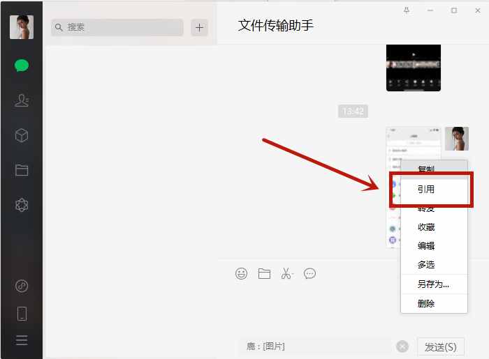The image size is (489, 359).
Task: Open the Favorites cube icon in sidebar
Action: tap(22, 135)
